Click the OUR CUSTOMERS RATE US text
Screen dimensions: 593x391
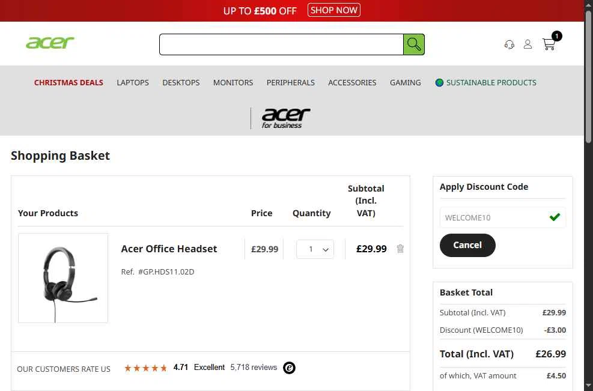click(64, 369)
